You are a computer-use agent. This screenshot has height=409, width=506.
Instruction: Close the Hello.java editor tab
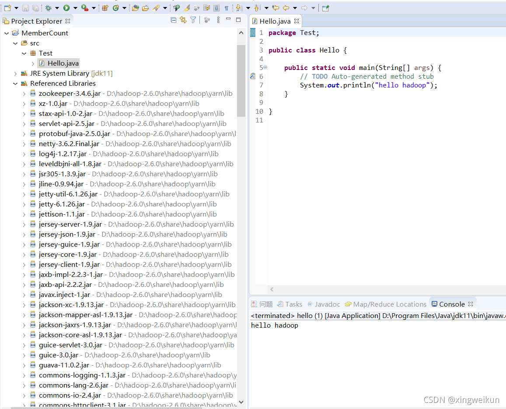point(297,21)
